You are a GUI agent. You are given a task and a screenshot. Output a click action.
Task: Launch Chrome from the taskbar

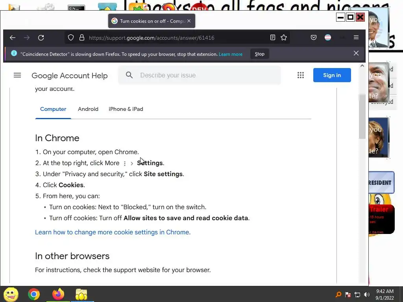pos(34,294)
